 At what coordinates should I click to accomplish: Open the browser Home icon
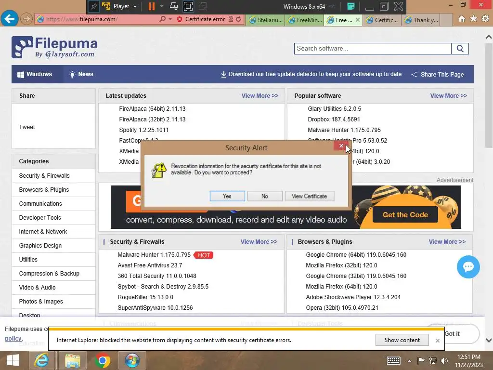(462, 19)
